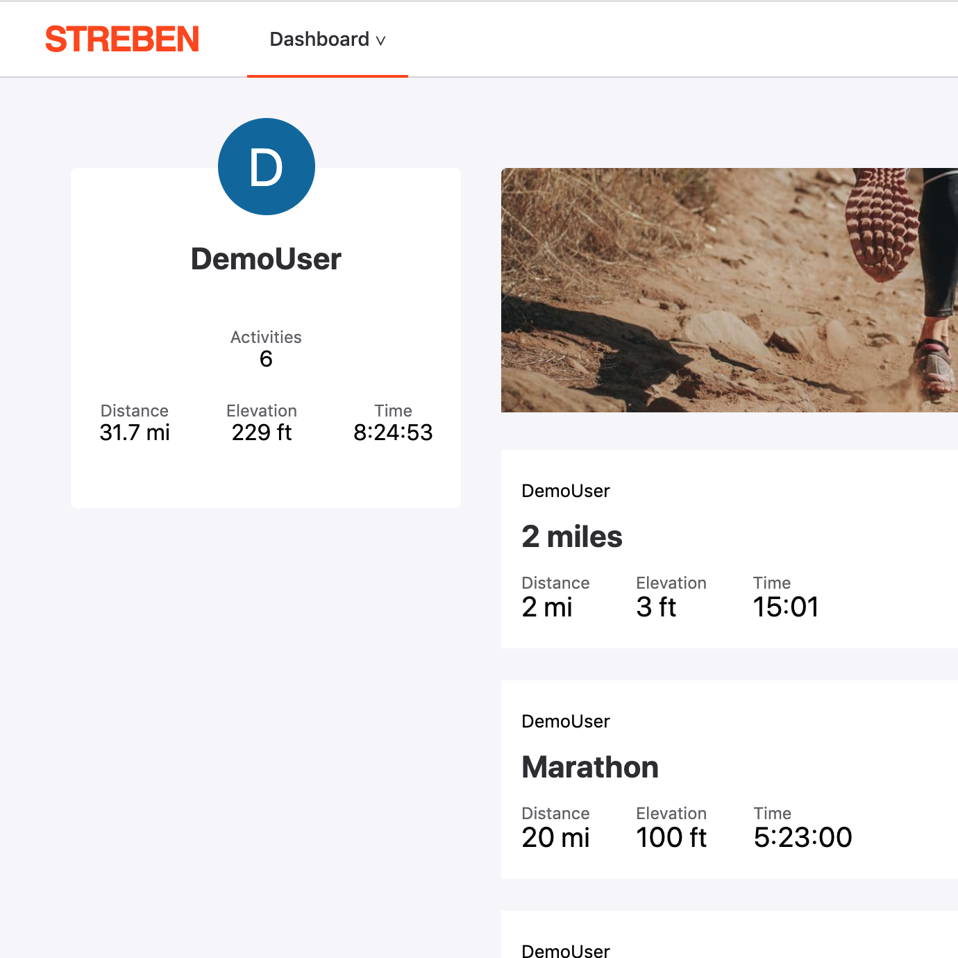Image resolution: width=958 pixels, height=958 pixels.
Task: Click the trail running banner photo
Action: click(x=729, y=290)
